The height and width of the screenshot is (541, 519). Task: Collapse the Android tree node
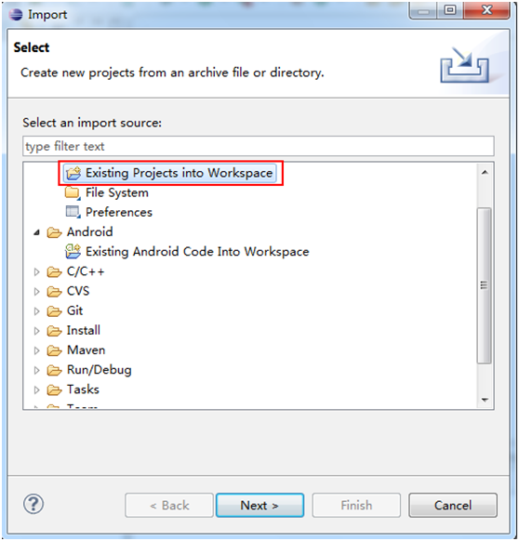click(36, 232)
